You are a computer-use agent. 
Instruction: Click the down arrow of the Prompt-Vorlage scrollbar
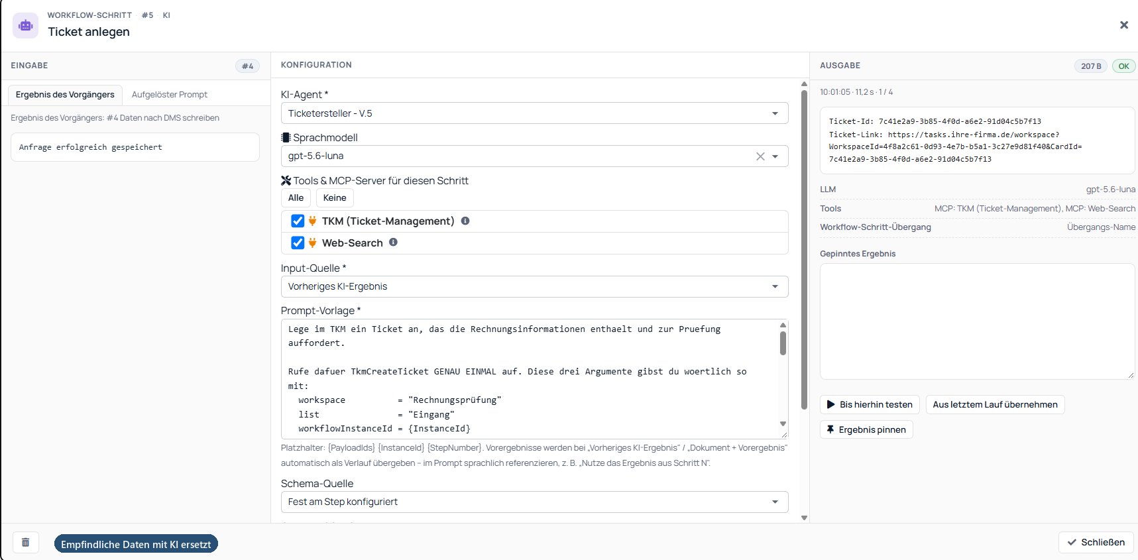coord(783,424)
